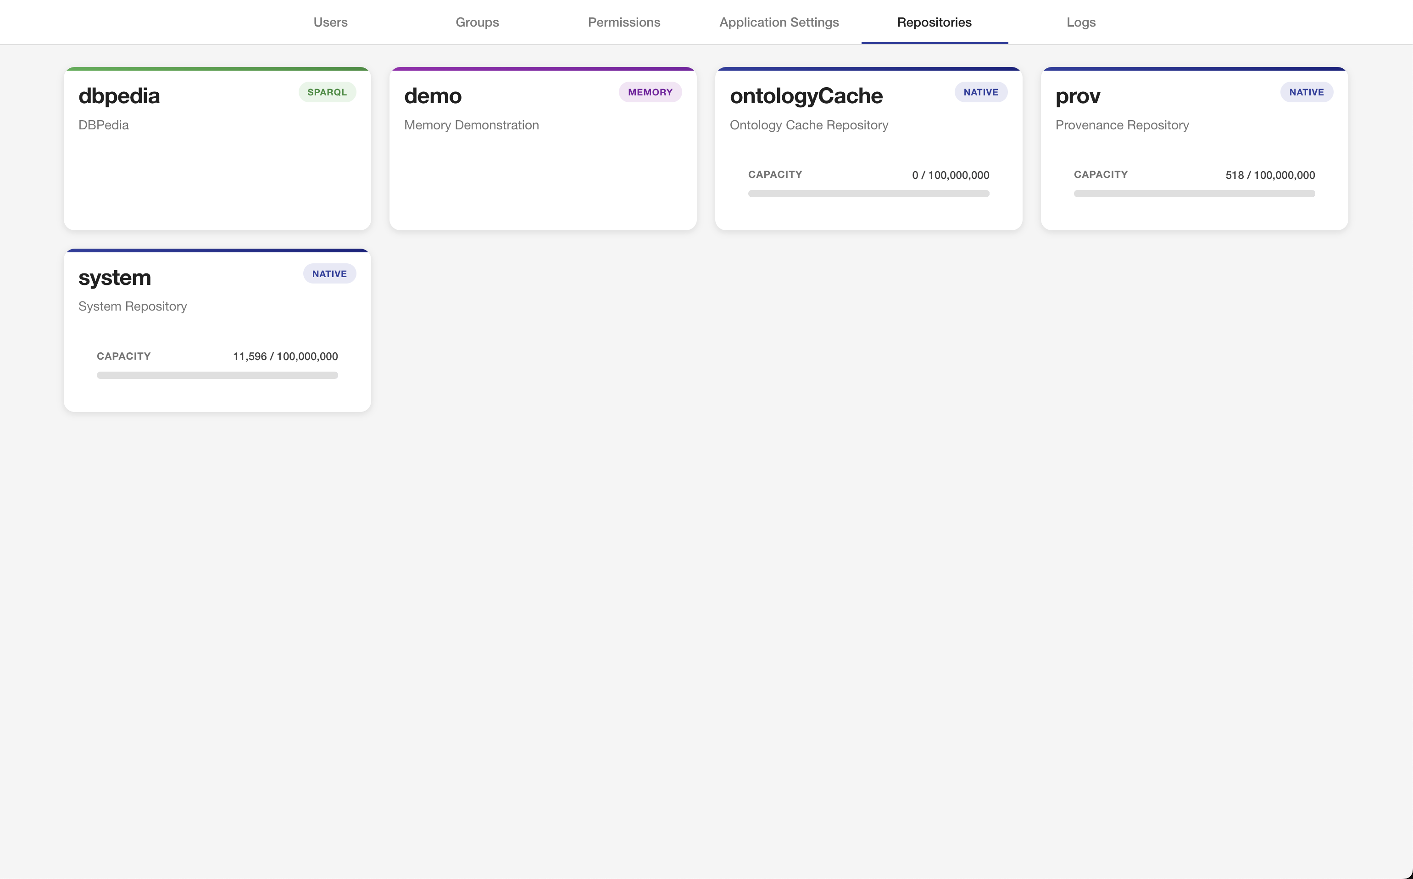
Task: Select the Repositories tab
Action: (x=934, y=22)
